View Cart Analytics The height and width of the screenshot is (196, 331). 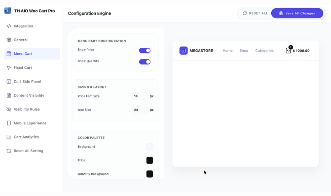(x=32, y=137)
